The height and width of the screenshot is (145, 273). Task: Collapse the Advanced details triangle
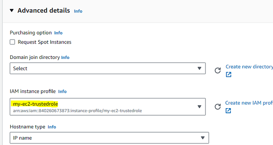point(12,10)
